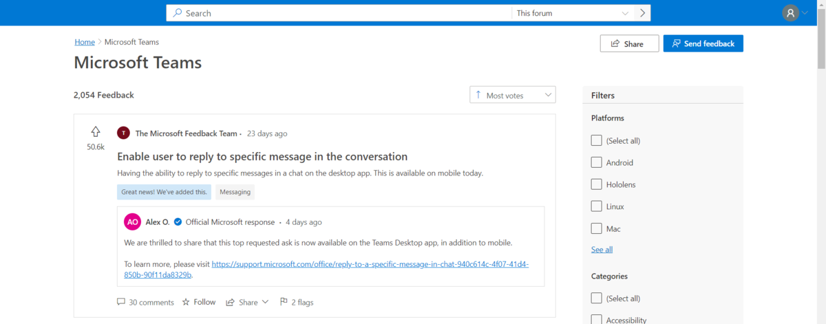The width and height of the screenshot is (826, 324).
Task: Click the 50.6k vote count
Action: point(96,147)
